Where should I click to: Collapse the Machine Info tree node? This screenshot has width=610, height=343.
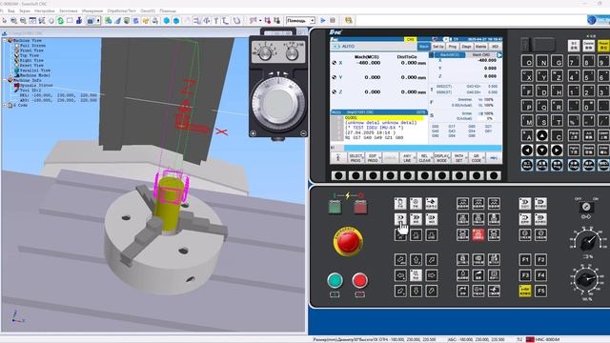5,80
